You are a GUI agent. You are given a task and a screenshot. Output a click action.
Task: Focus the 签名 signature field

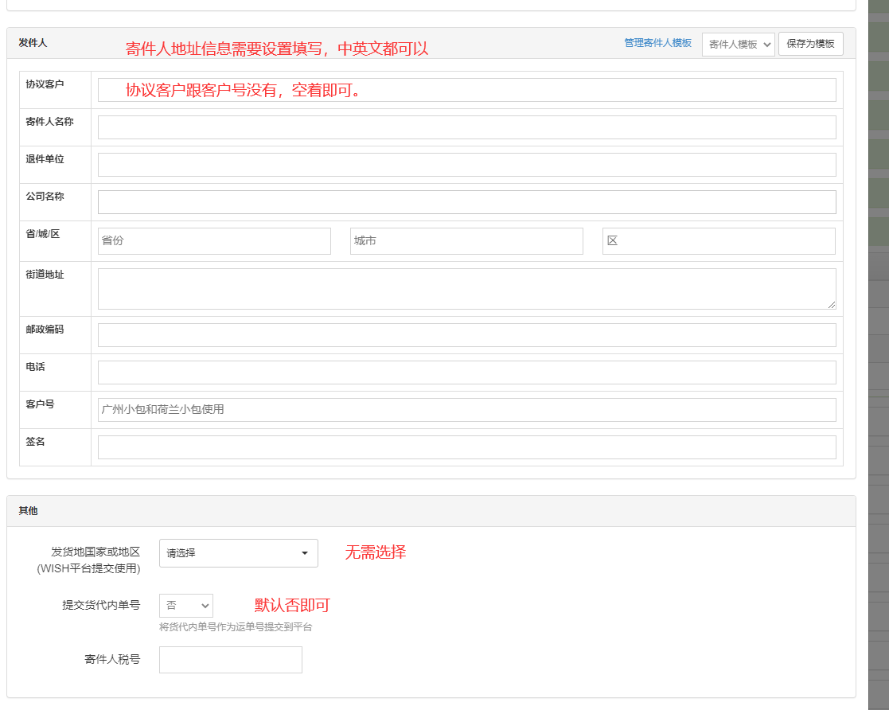coord(466,447)
